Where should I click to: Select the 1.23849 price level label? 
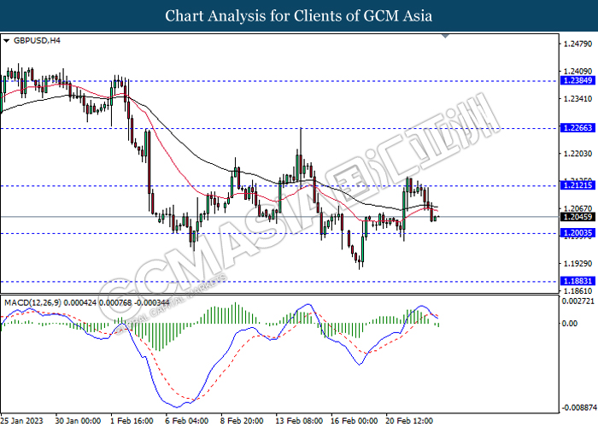577,80
